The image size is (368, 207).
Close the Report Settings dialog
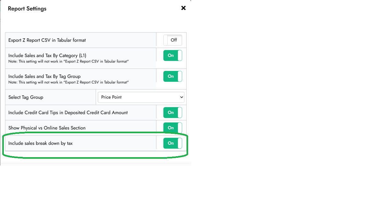click(x=183, y=8)
